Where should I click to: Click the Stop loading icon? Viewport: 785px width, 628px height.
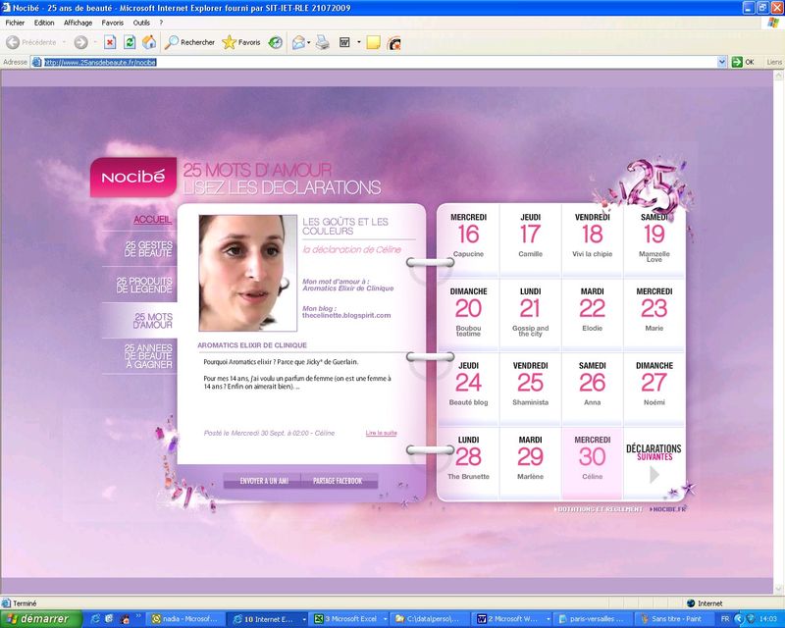[x=110, y=42]
